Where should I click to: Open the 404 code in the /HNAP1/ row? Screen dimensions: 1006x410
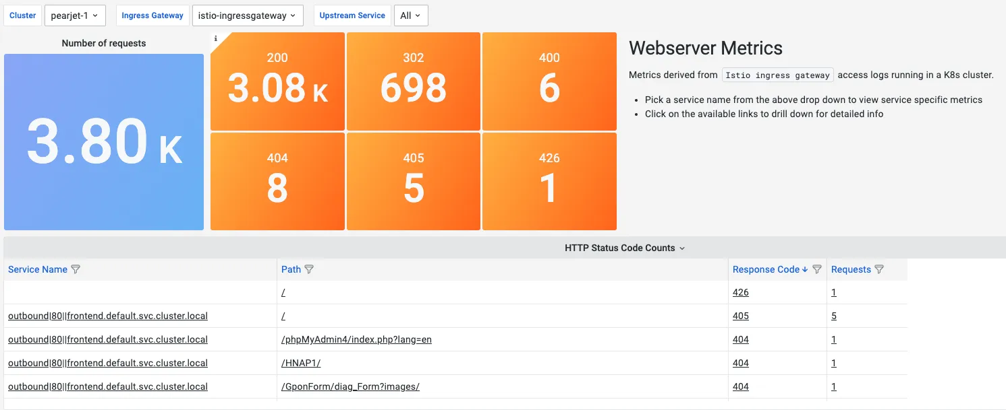point(741,363)
